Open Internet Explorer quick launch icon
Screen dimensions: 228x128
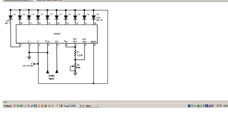(32, 106)
